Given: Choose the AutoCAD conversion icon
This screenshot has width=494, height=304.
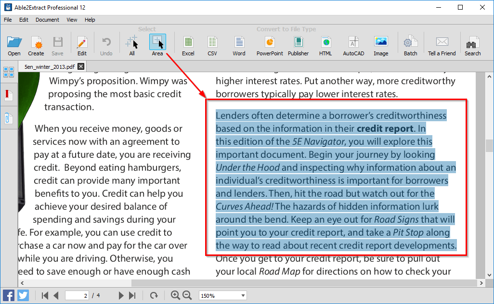Looking at the screenshot, I should point(353,46).
